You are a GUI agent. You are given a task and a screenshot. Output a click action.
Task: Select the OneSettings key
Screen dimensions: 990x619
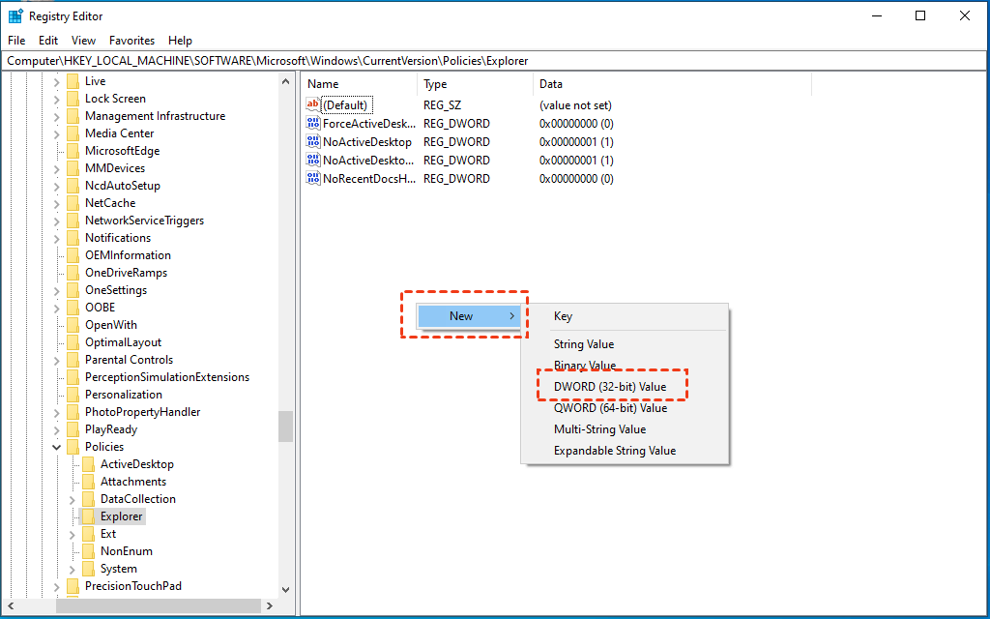pos(116,290)
